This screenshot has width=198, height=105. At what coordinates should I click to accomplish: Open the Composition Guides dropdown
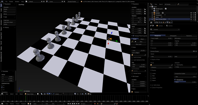[x=185, y=73]
